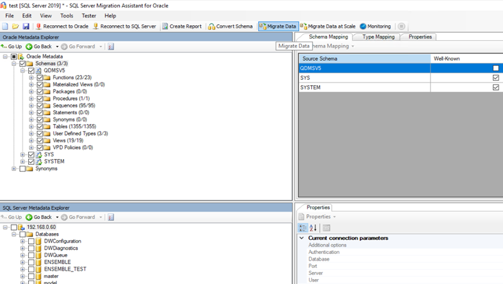Switch to the upper Properties tab
The width and height of the screenshot is (503, 284).
tap(420, 37)
